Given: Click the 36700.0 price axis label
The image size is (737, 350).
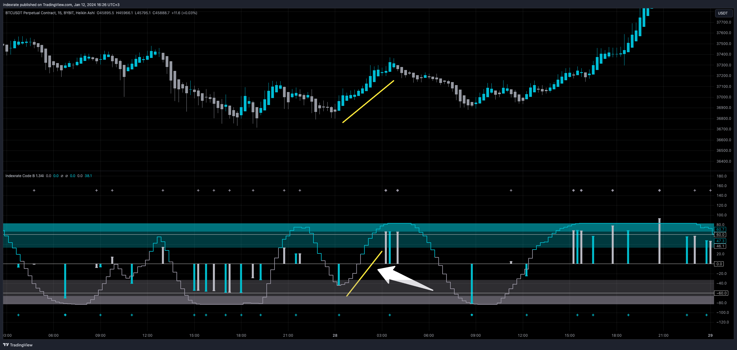Looking at the screenshot, I should pyautogui.click(x=724, y=129).
